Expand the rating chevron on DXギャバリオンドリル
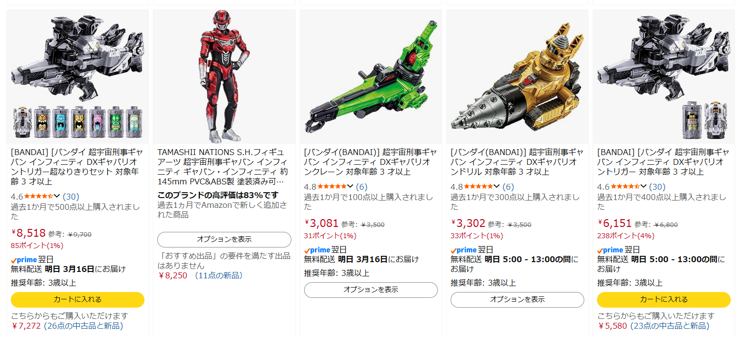740x337 pixels. (497, 186)
